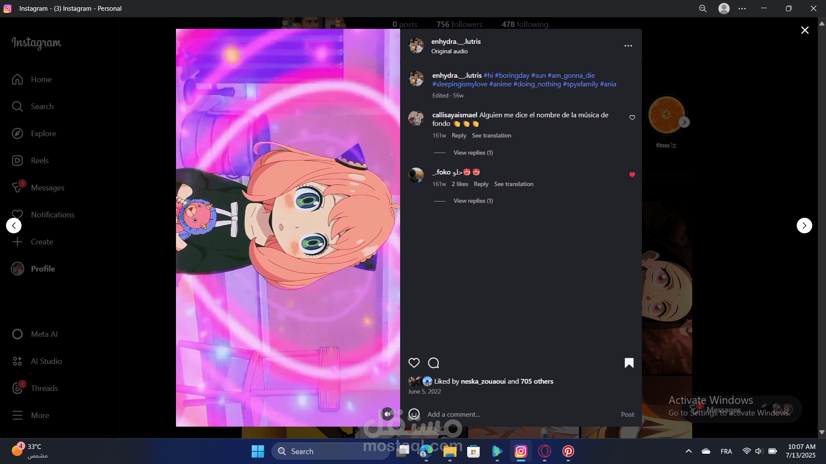This screenshot has width=826, height=464.
Task: Open the title bar three-dot menu
Action: [x=742, y=9]
